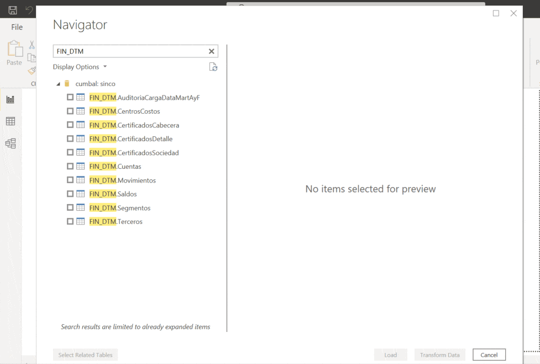The height and width of the screenshot is (364, 540).
Task: Select FIN_DTM.Movimientos table name
Action: (x=122, y=180)
